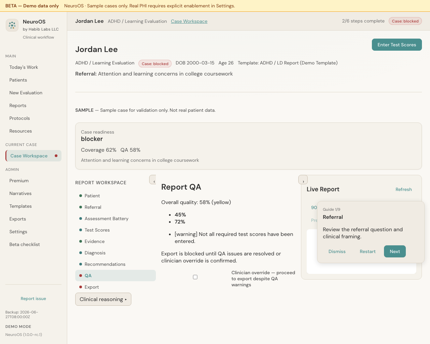The width and height of the screenshot is (430, 344).
Task: Open the Export step in Report Workspace
Action: tap(116, 287)
